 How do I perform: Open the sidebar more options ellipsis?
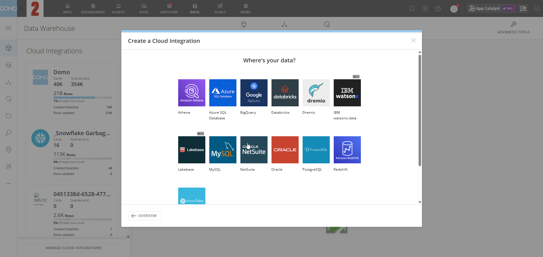click(8, 183)
